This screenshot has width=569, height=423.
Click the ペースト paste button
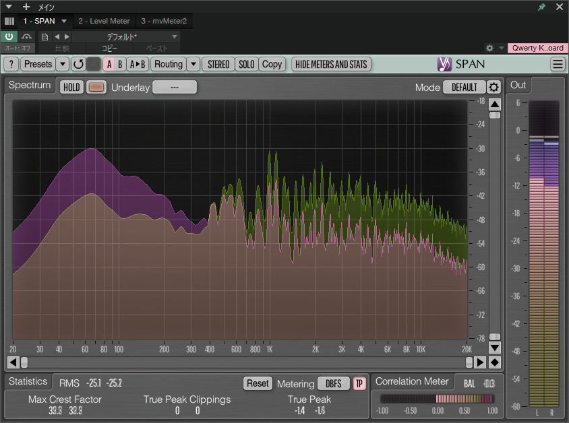156,48
